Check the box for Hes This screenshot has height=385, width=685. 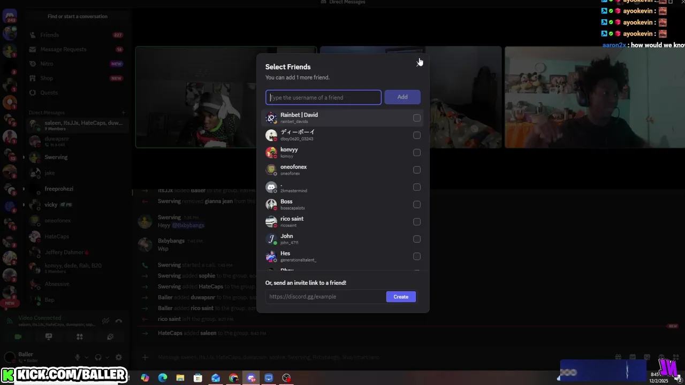417,256
